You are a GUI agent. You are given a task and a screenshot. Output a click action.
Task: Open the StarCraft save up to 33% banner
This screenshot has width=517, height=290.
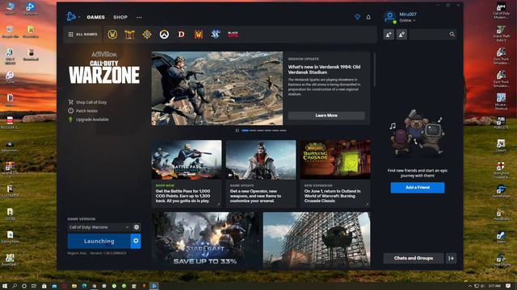point(205,240)
